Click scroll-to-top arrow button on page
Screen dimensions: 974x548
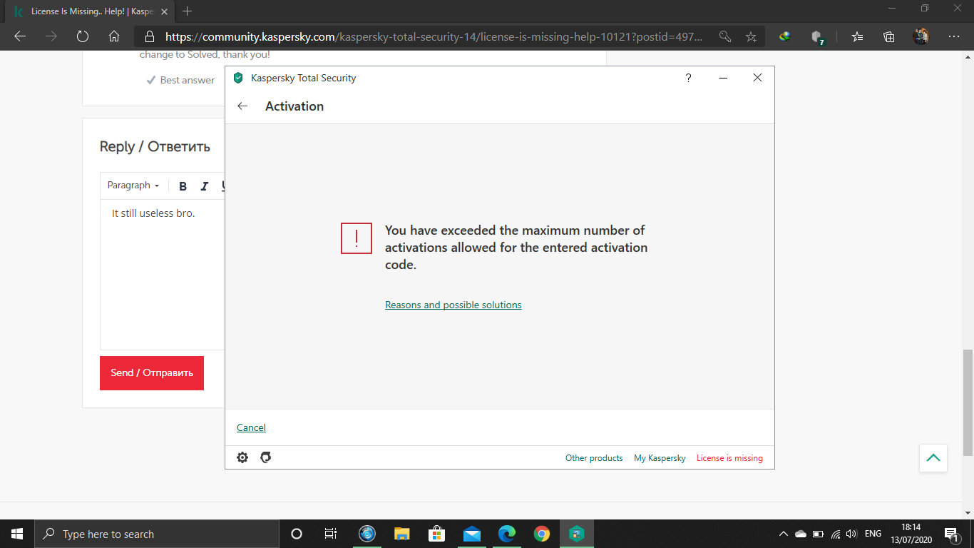coord(933,457)
